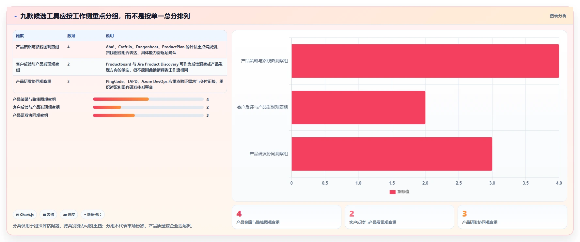Click table data value 4 in first row
580x242 pixels.
(x=69, y=47)
